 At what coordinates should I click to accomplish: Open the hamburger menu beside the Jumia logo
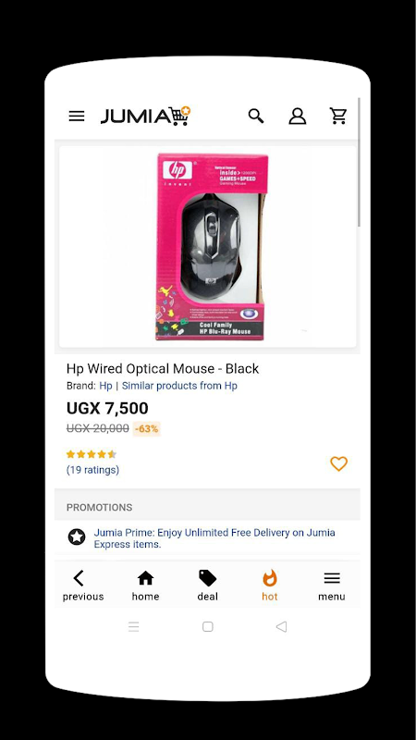[77, 117]
